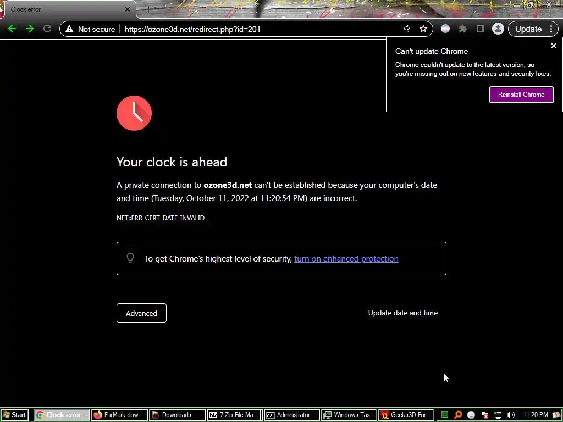Switch to FurMark download Firefox taskbar item
The width and height of the screenshot is (563, 422).
point(119,415)
